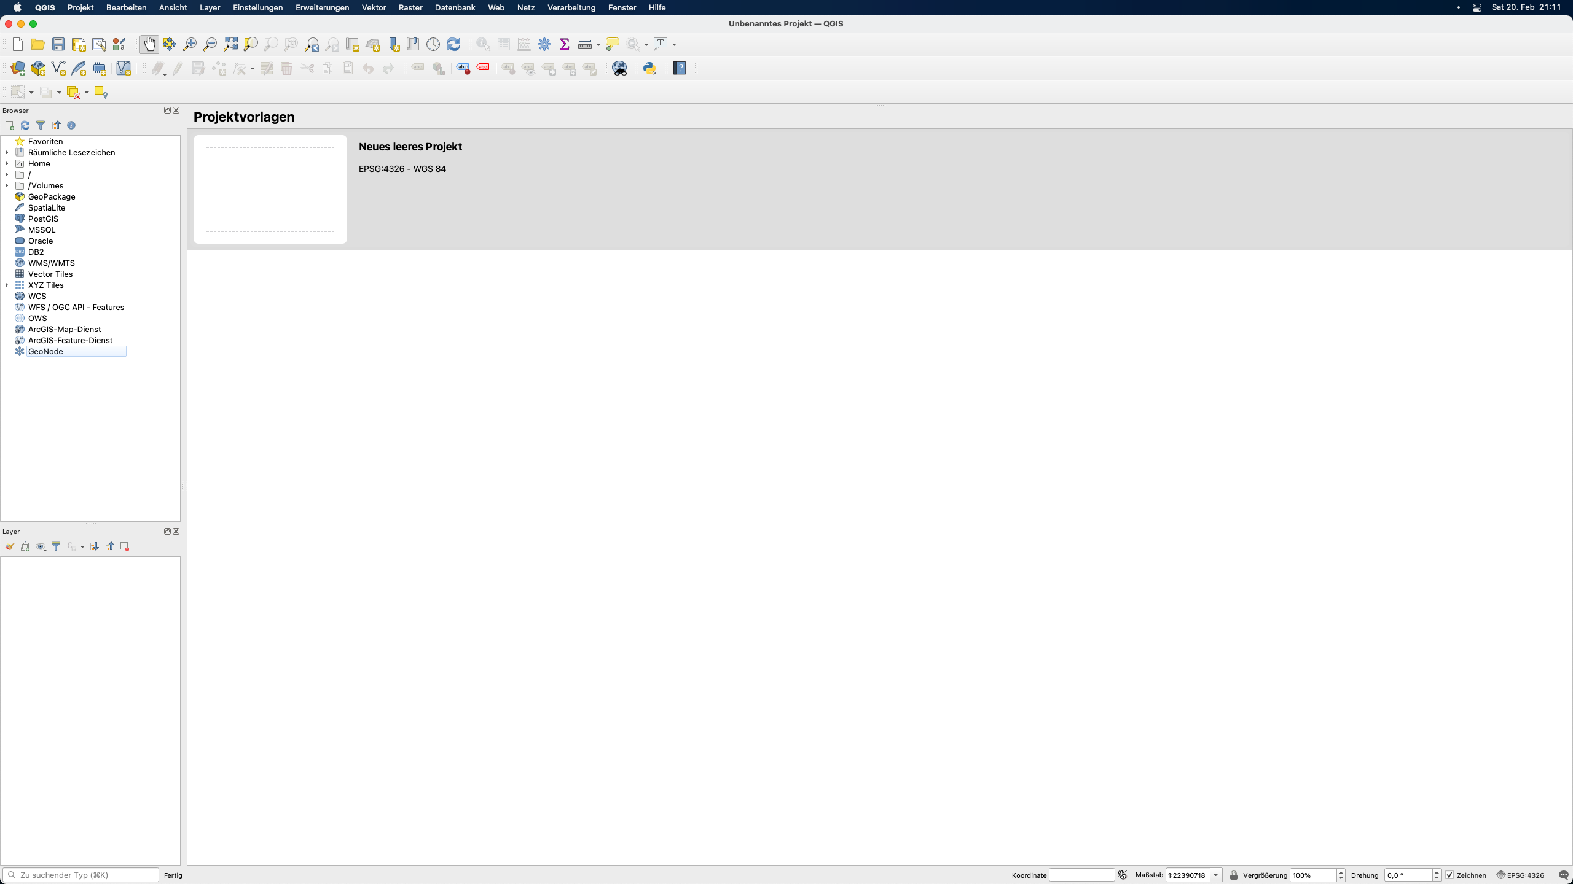Click the statistical summary sigma icon
Screen dimensions: 1573x884
[x=565, y=44]
